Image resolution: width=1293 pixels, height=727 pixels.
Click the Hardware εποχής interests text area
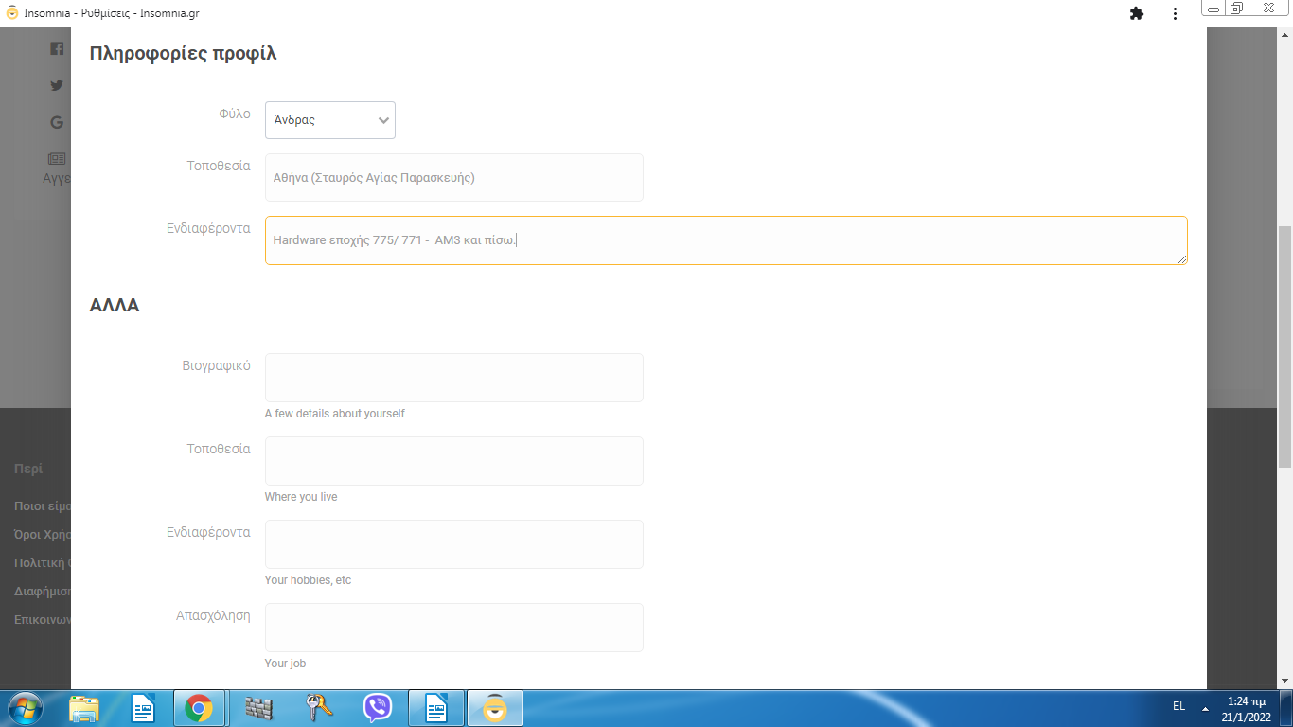pyautogui.click(x=726, y=240)
